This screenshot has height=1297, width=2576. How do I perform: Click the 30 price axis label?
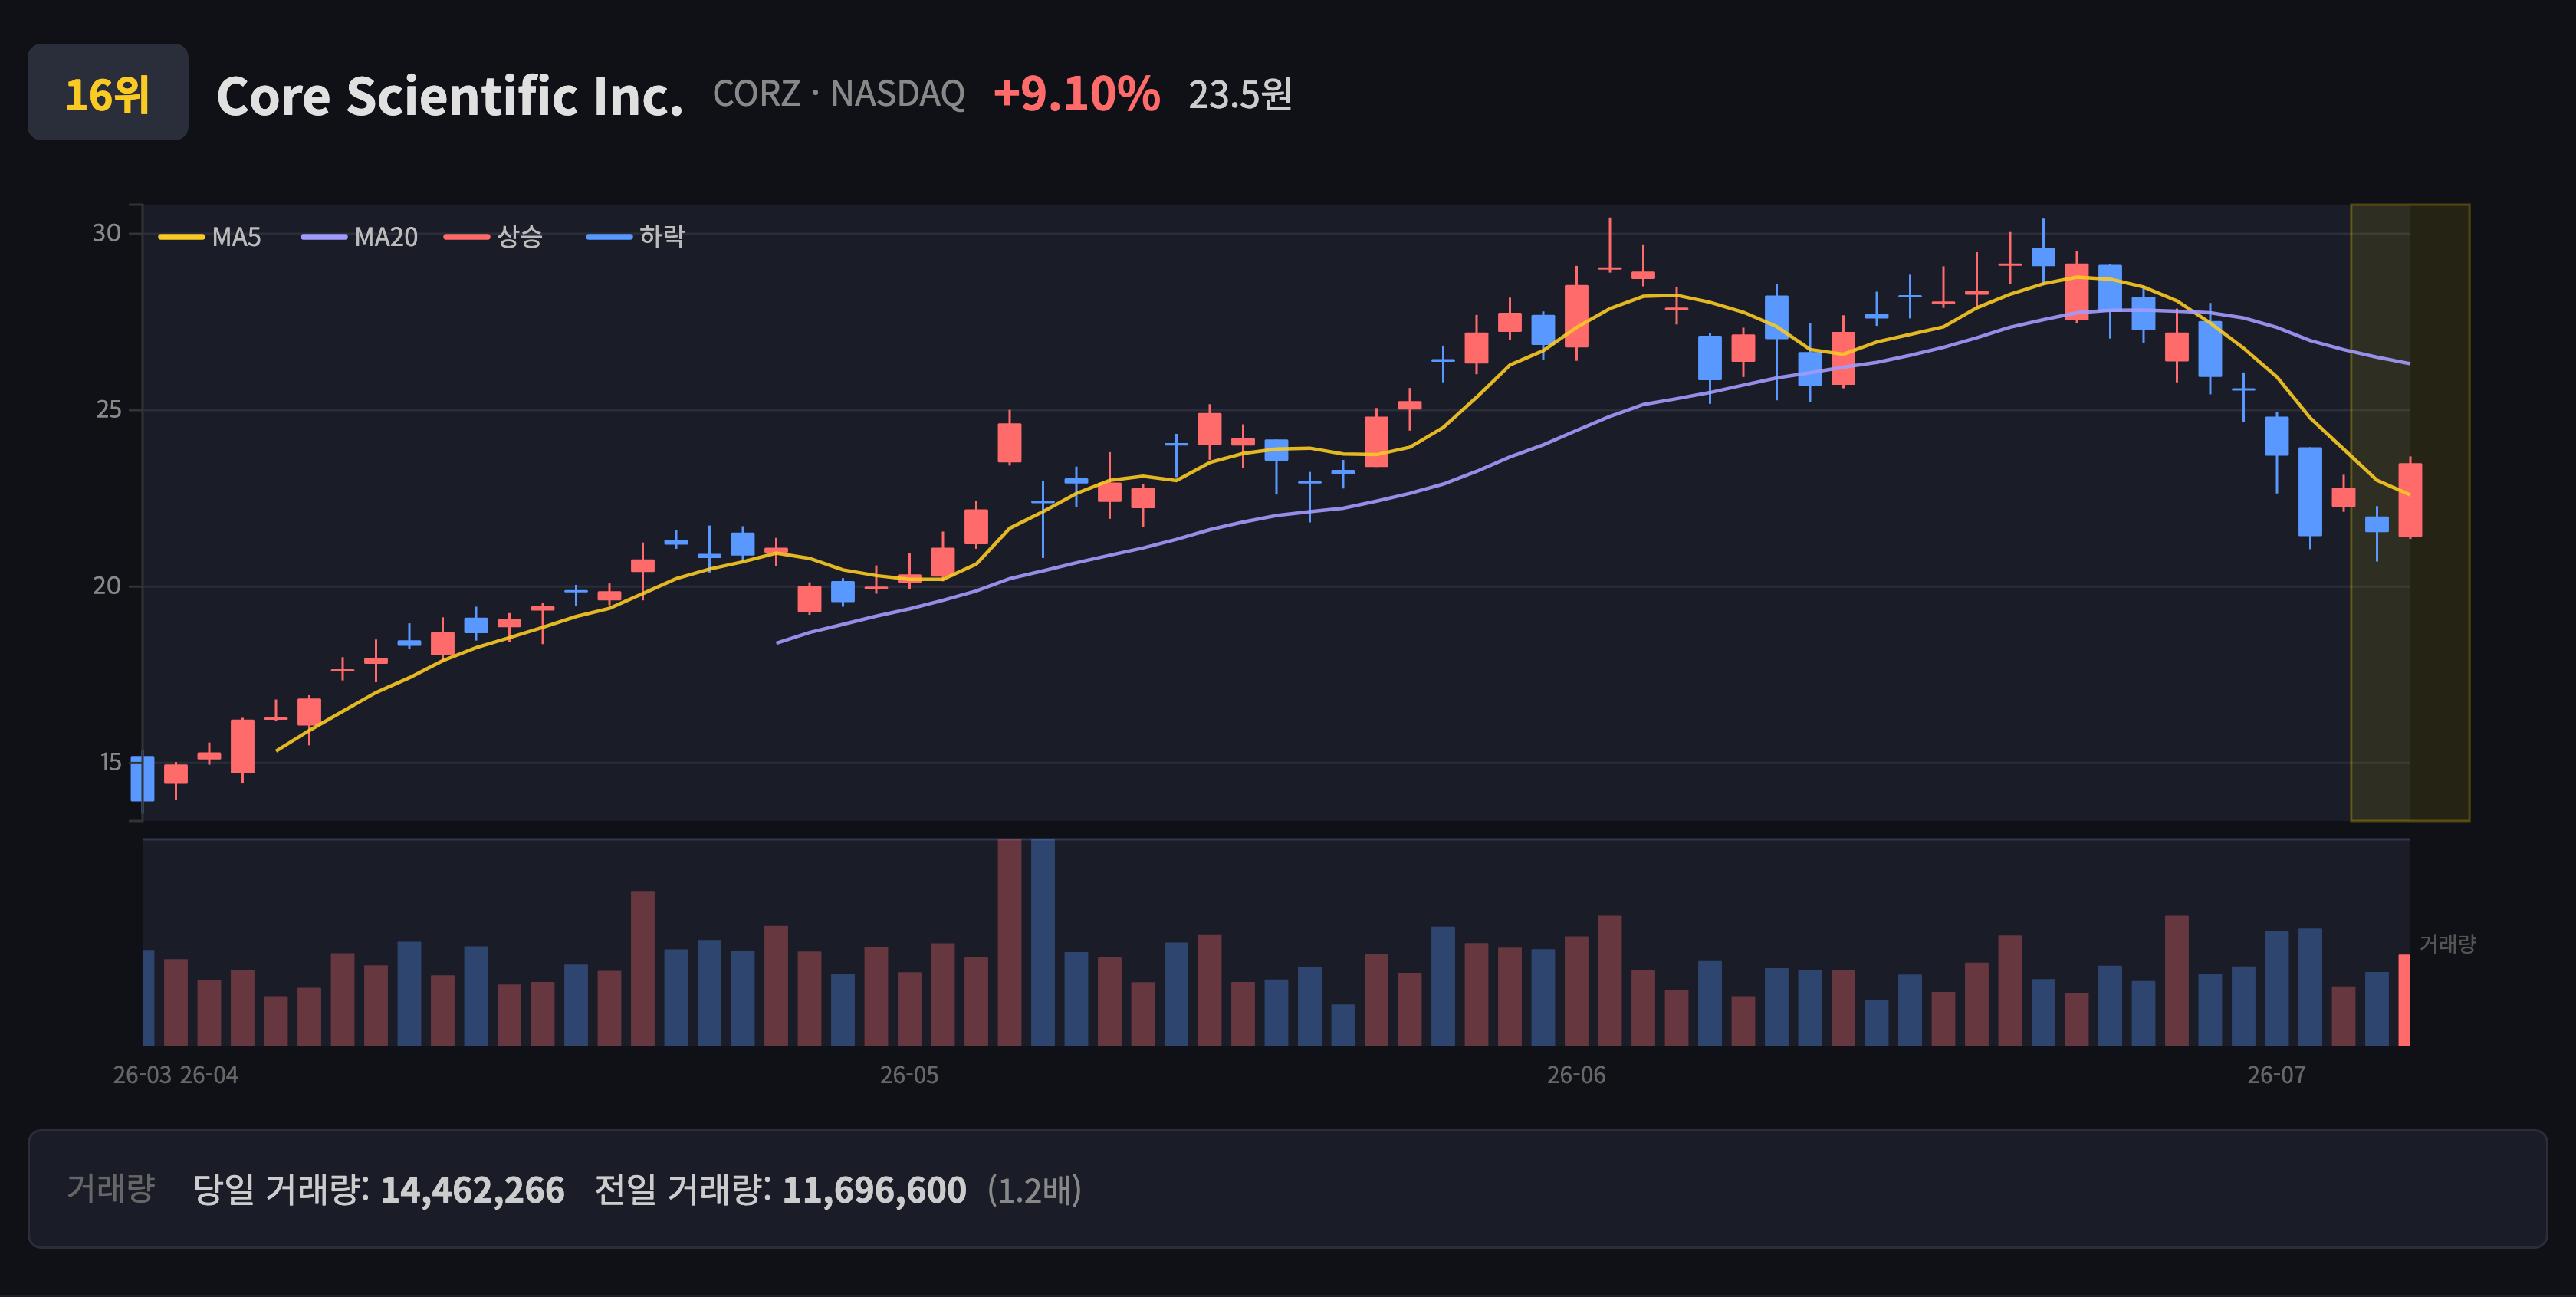coord(107,233)
